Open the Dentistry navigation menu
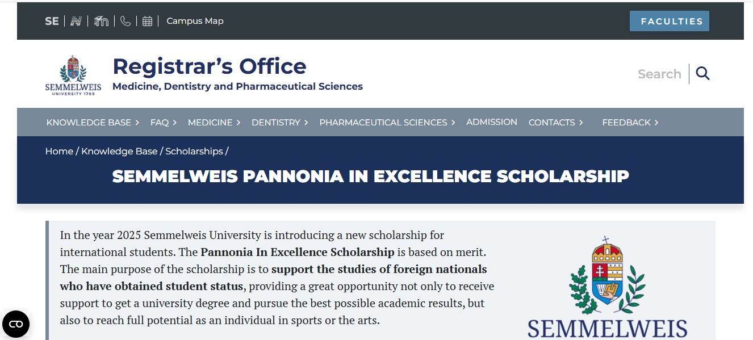 point(280,123)
